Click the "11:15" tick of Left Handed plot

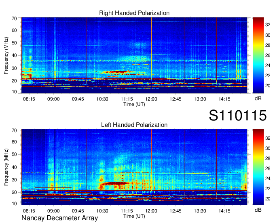tap(127, 211)
